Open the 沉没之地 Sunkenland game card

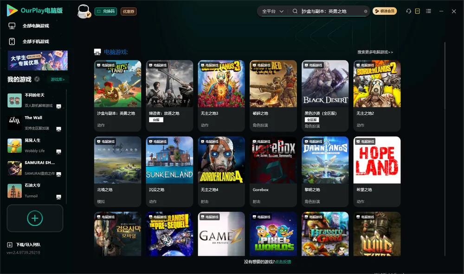[169, 172]
